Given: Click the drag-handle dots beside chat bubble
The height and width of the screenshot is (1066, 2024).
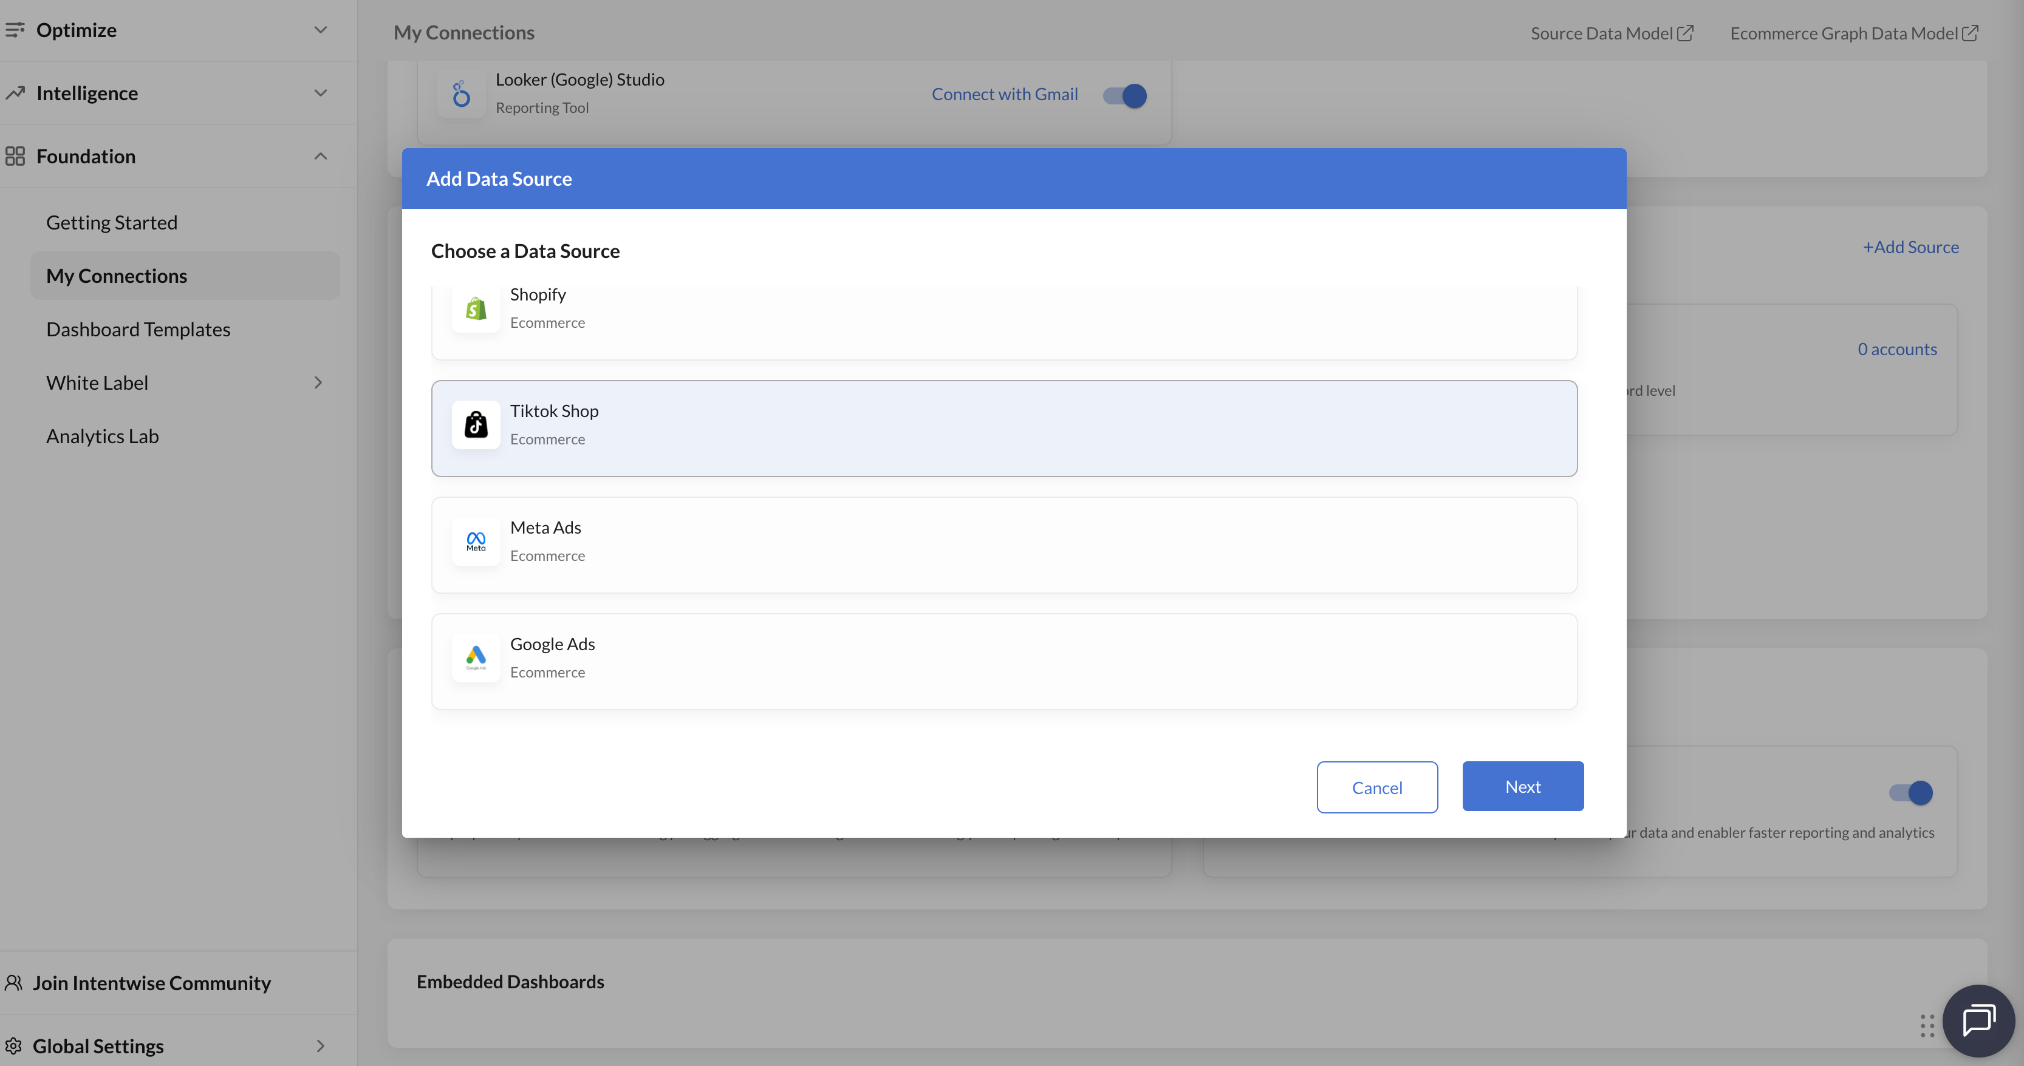Looking at the screenshot, I should 1927,1025.
